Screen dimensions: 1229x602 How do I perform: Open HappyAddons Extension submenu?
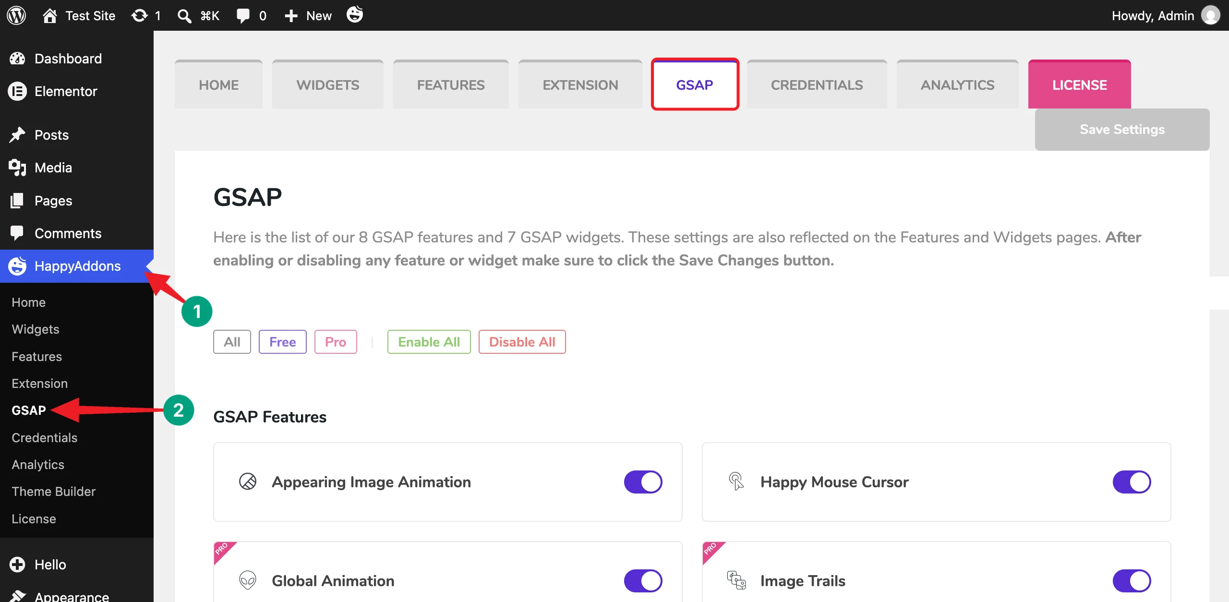[40, 384]
